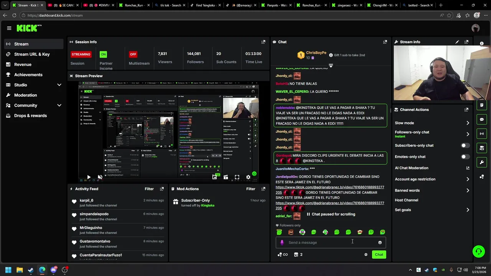Screen dimensions: 491x276
Task: Pop out the Chat panel
Action: (x=385, y=42)
